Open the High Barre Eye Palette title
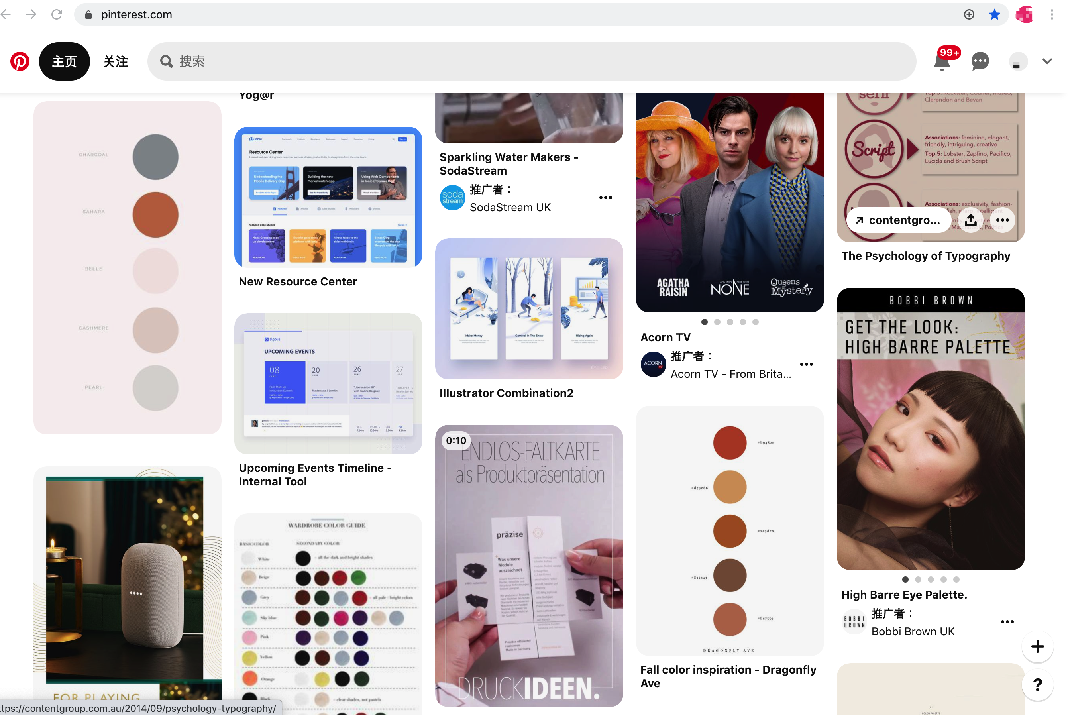 904,595
